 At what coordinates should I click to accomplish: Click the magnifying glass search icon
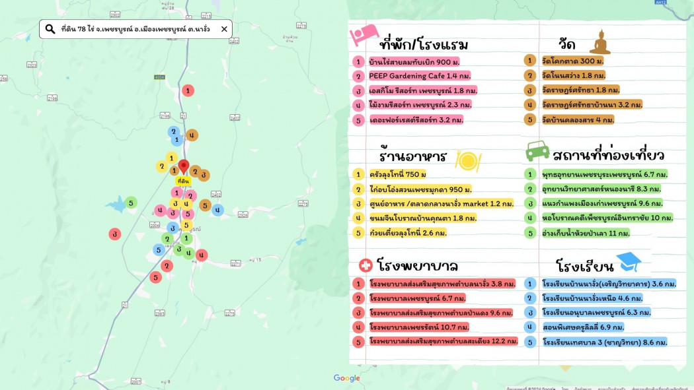point(50,29)
